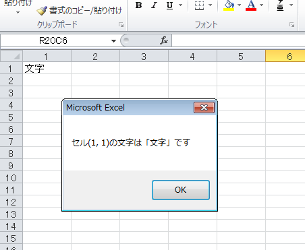
Task: Select row header 3
Action: 11,92
